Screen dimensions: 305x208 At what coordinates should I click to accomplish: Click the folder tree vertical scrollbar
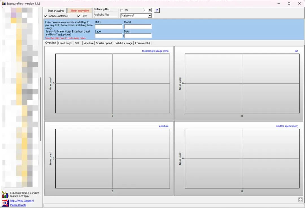(x=40, y=109)
